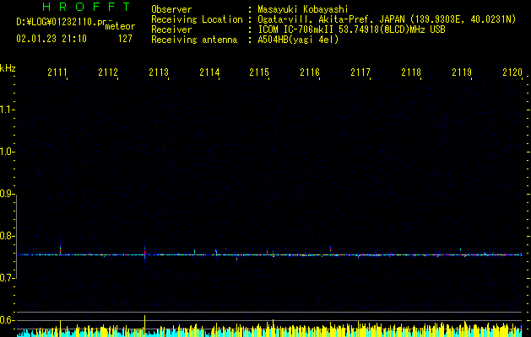Viewport: 531px width, 337px height.
Task: Click the 2112 time axis marker
Action: pos(108,72)
